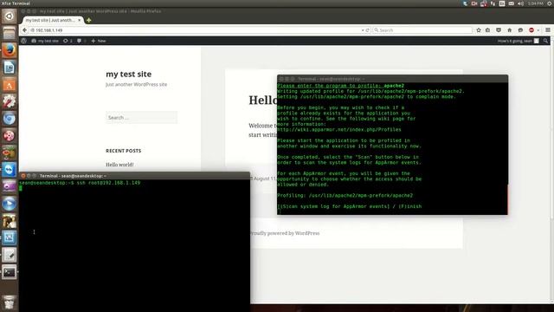Open the Ubuntu Dash home launcher
This screenshot has height=312, width=554.
(x=10, y=16)
